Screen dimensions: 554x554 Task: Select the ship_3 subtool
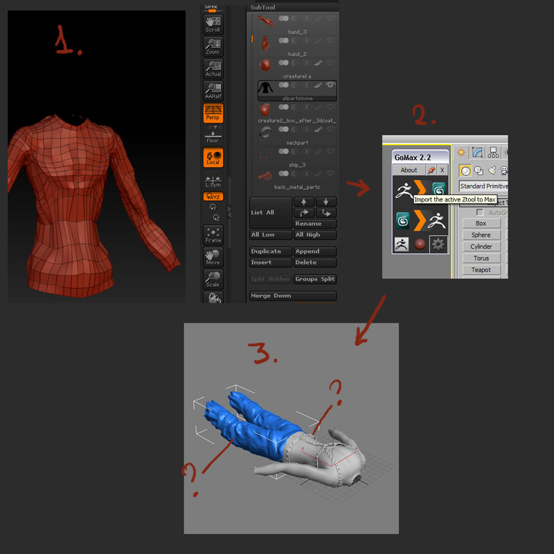[297, 158]
